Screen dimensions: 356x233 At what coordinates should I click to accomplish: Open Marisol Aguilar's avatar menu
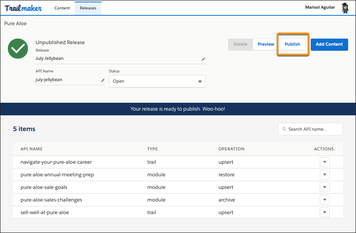pos(345,8)
